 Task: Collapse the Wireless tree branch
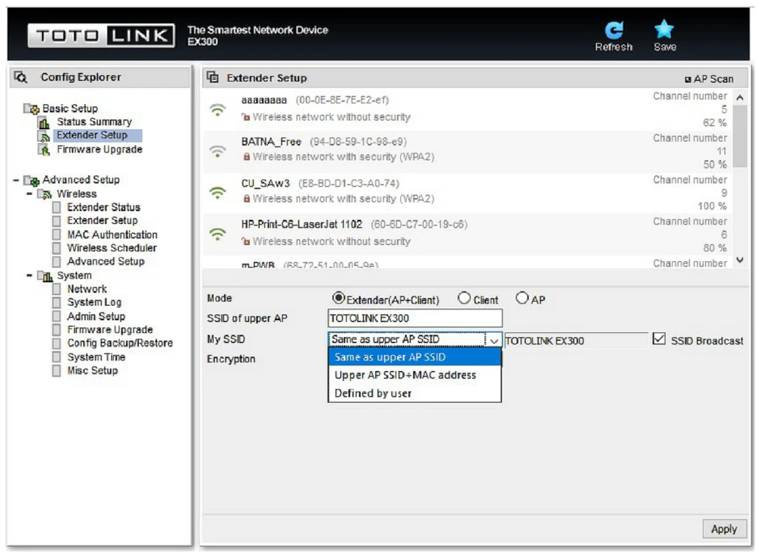(x=30, y=194)
